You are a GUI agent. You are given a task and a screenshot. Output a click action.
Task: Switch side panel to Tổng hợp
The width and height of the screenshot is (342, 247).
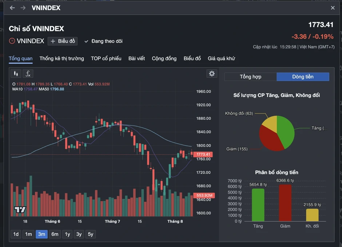(x=251, y=77)
